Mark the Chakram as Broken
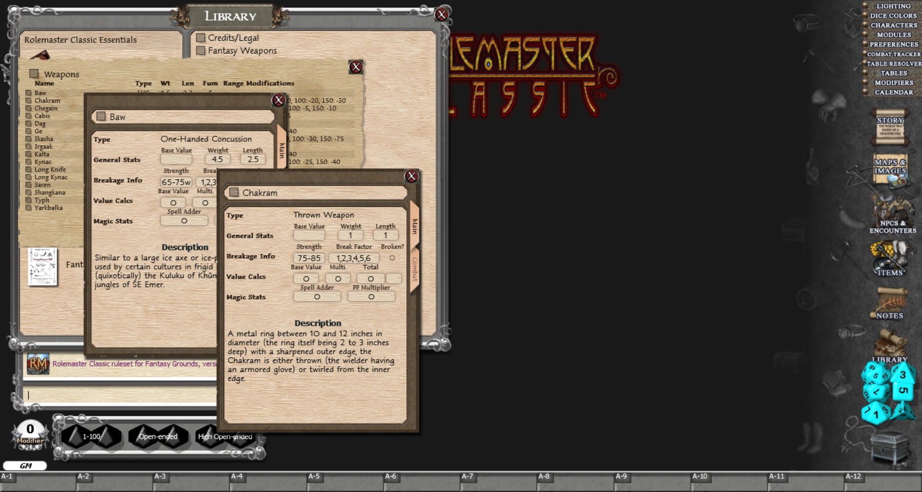 (x=392, y=258)
